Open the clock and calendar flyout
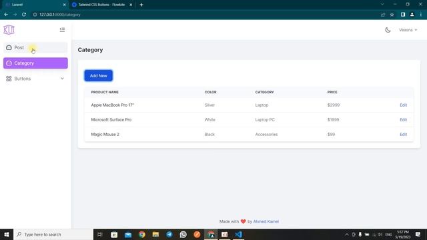Image resolution: width=427 pixels, height=240 pixels. (x=402, y=234)
